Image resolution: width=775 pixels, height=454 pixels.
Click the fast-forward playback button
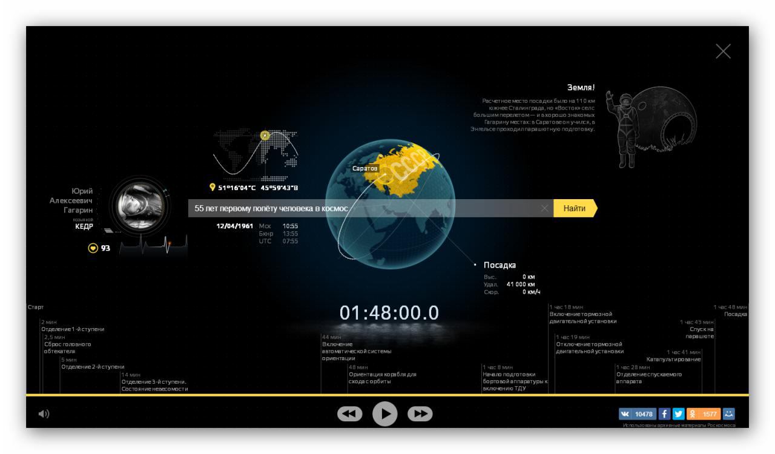(420, 413)
